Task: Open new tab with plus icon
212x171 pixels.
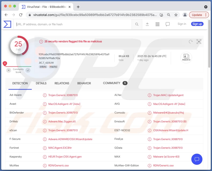Action: (x=78, y=7)
